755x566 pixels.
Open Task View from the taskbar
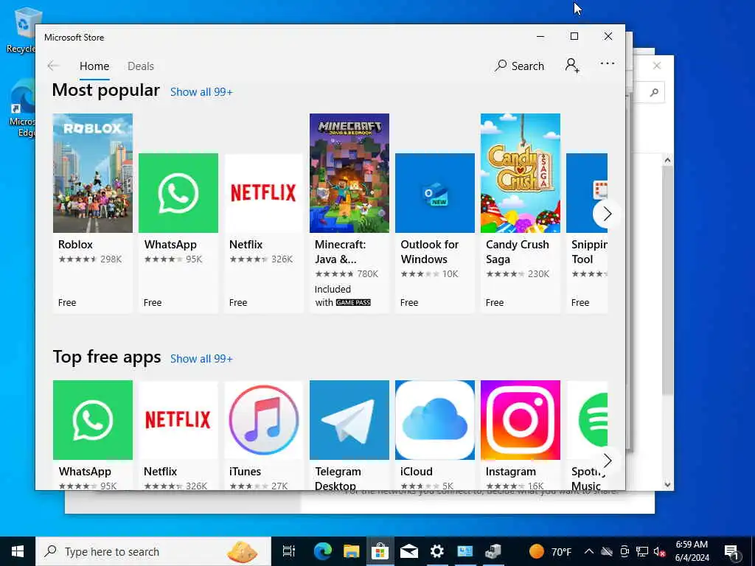coord(289,551)
